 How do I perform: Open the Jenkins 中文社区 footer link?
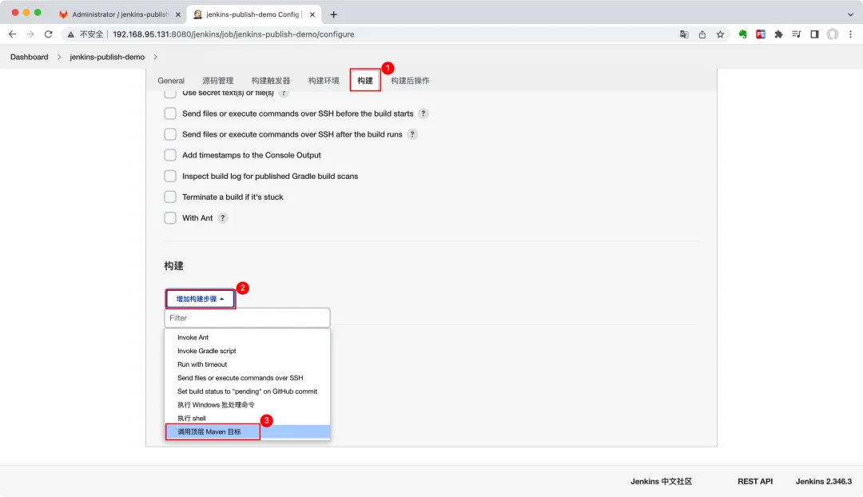tap(661, 482)
